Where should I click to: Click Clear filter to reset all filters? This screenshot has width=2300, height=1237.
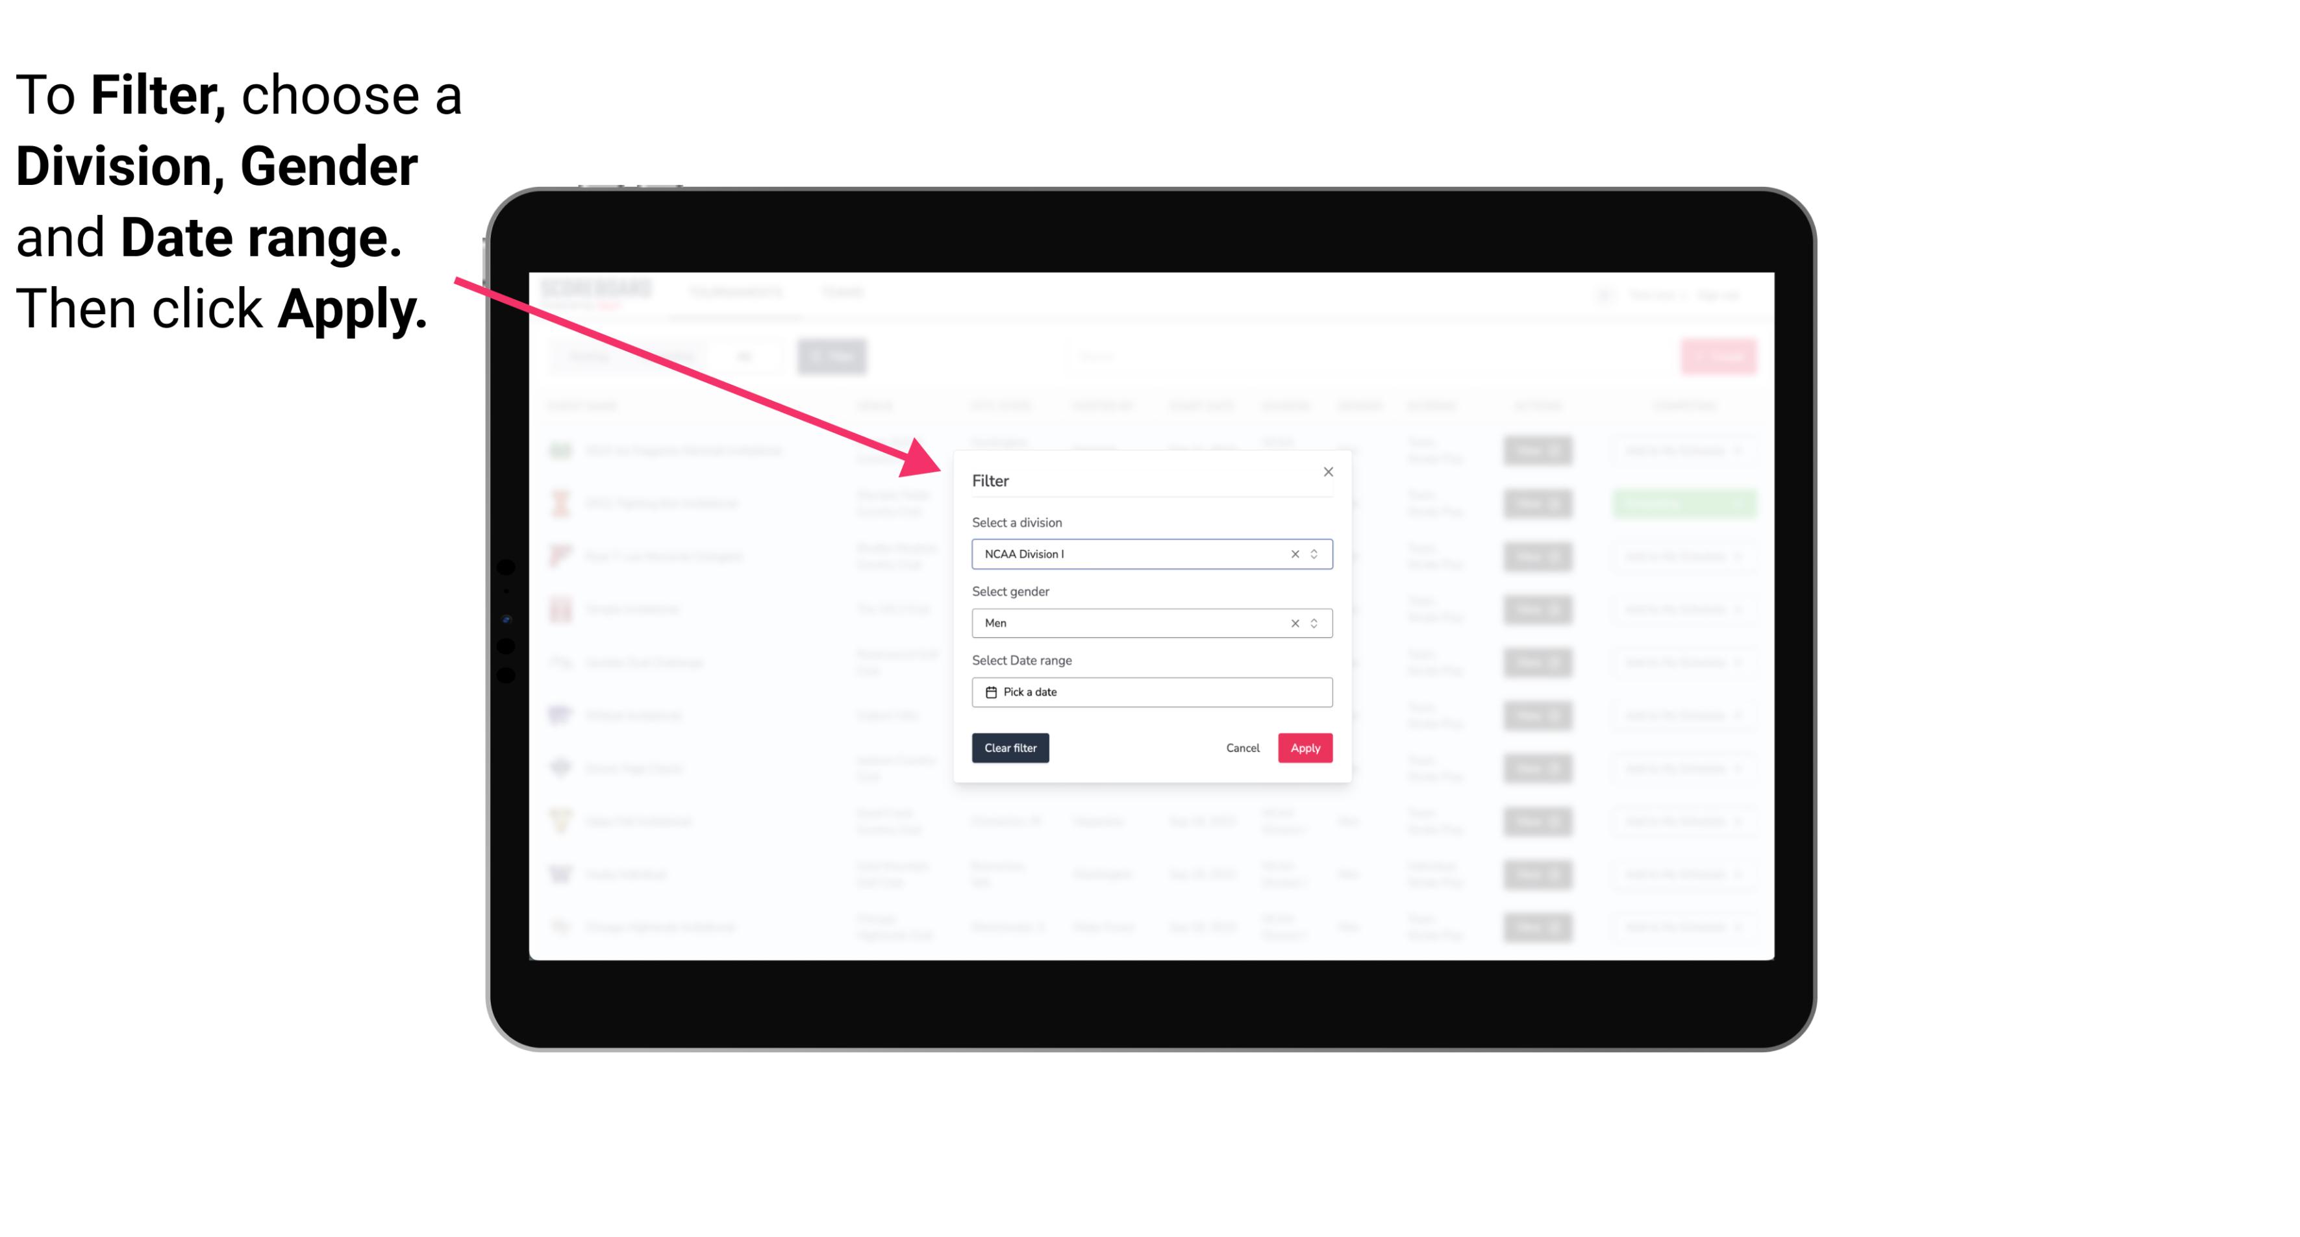(x=1009, y=748)
